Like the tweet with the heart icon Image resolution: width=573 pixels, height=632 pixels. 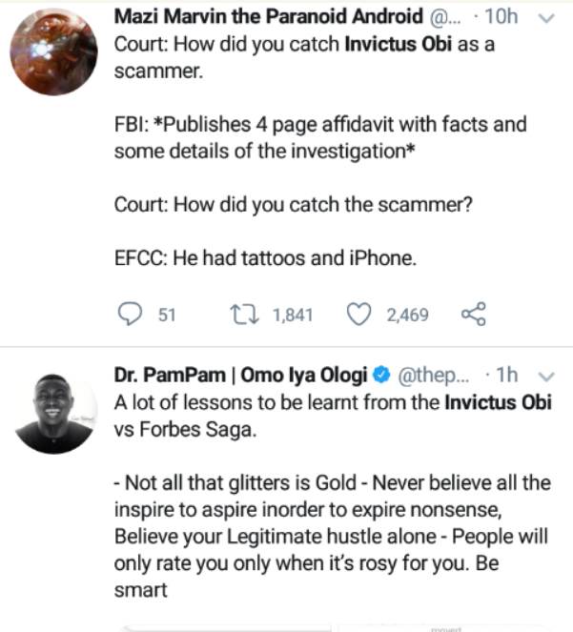tap(358, 315)
